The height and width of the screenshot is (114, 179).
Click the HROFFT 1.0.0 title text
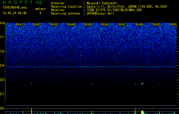[x=22, y=2]
